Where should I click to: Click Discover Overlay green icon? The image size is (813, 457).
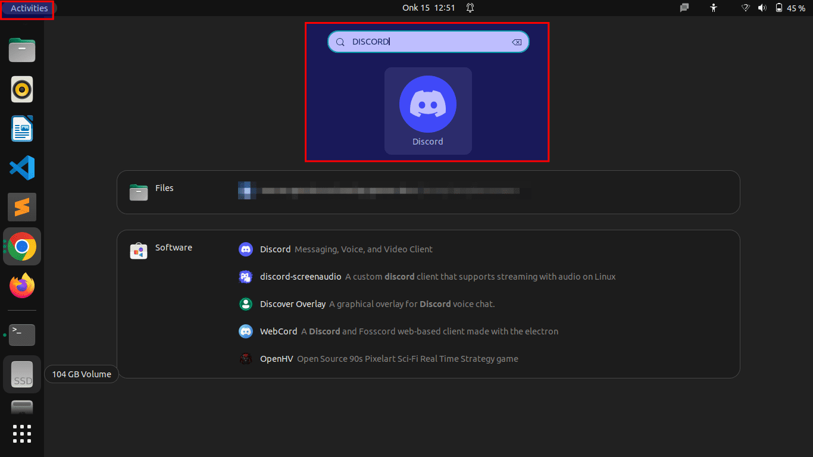pos(246,304)
